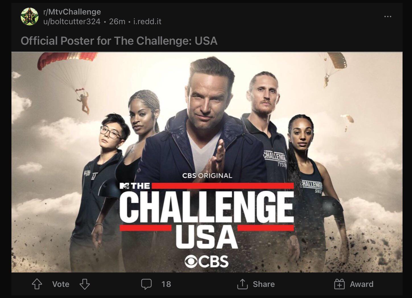The image size is (412, 298).
Task: Downvote the post using the down arrow
Action: 84,284
